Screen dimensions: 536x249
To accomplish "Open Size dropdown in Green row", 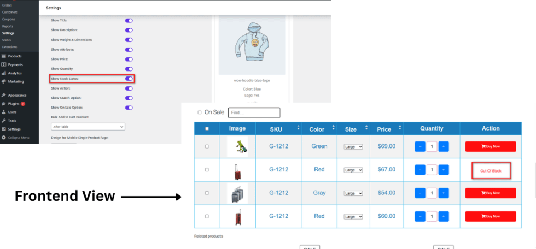I will 353,147.
